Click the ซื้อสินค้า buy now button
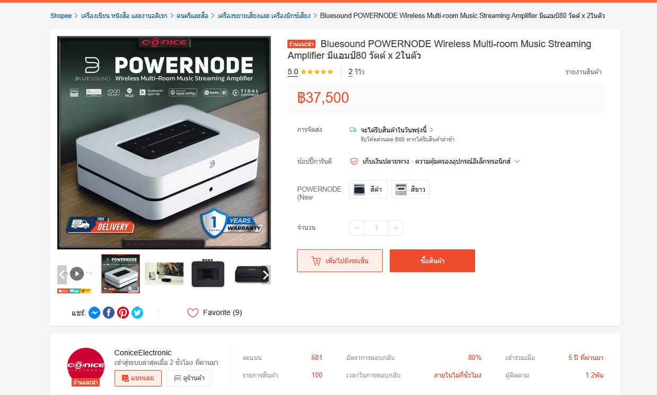The width and height of the screenshot is (657, 395). (432, 261)
